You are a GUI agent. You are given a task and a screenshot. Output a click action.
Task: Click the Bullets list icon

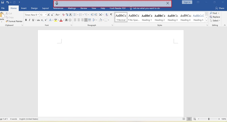click(x=75, y=15)
